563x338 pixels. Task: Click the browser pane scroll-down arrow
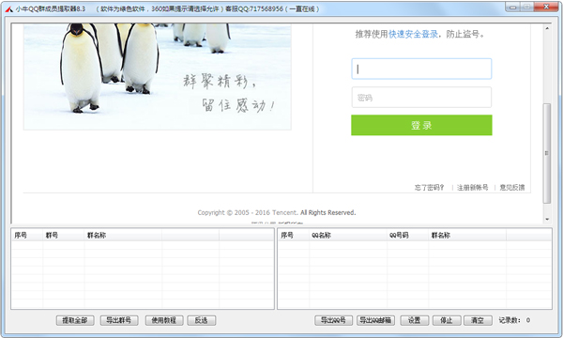click(x=547, y=219)
